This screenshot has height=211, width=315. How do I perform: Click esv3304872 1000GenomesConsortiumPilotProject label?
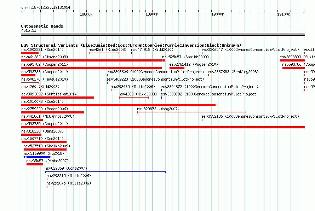210,87
